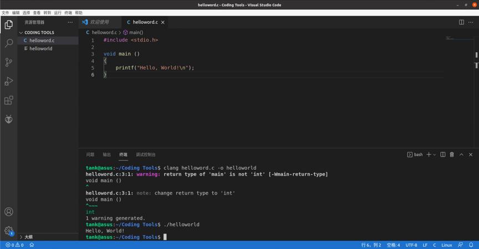The width and height of the screenshot is (479, 249).
Task: Switch to the 终端 panel tab
Action: 123,154
